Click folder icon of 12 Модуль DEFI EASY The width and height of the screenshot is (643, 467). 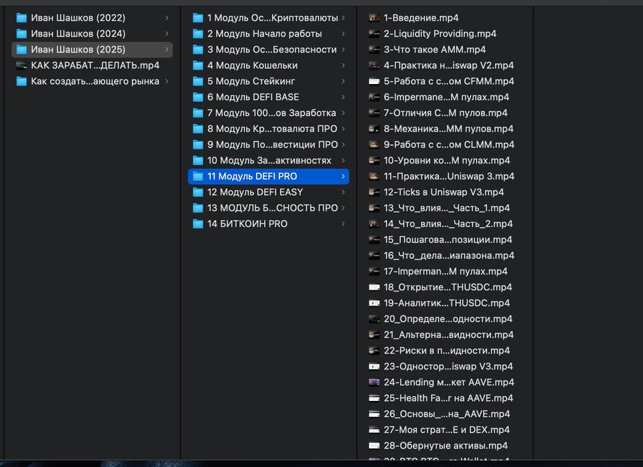197,192
